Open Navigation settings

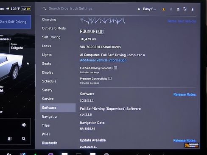[50, 116]
